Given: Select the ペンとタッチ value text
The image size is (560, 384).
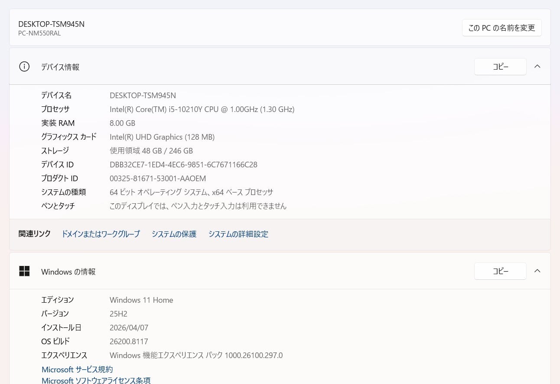Looking at the screenshot, I should coord(198,206).
